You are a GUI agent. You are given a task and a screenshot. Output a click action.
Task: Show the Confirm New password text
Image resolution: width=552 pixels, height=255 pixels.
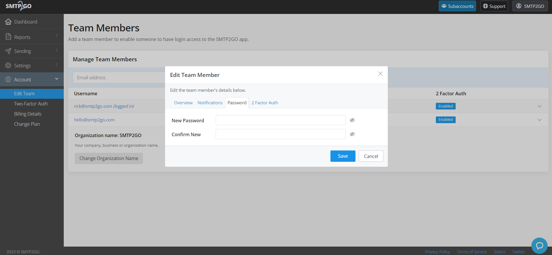point(352,134)
